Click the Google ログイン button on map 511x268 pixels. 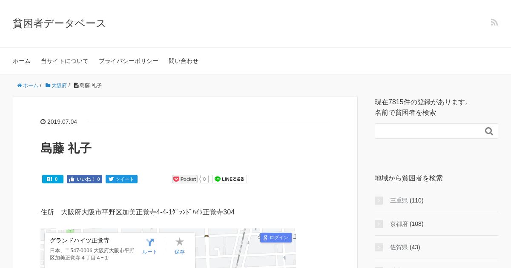point(276,237)
